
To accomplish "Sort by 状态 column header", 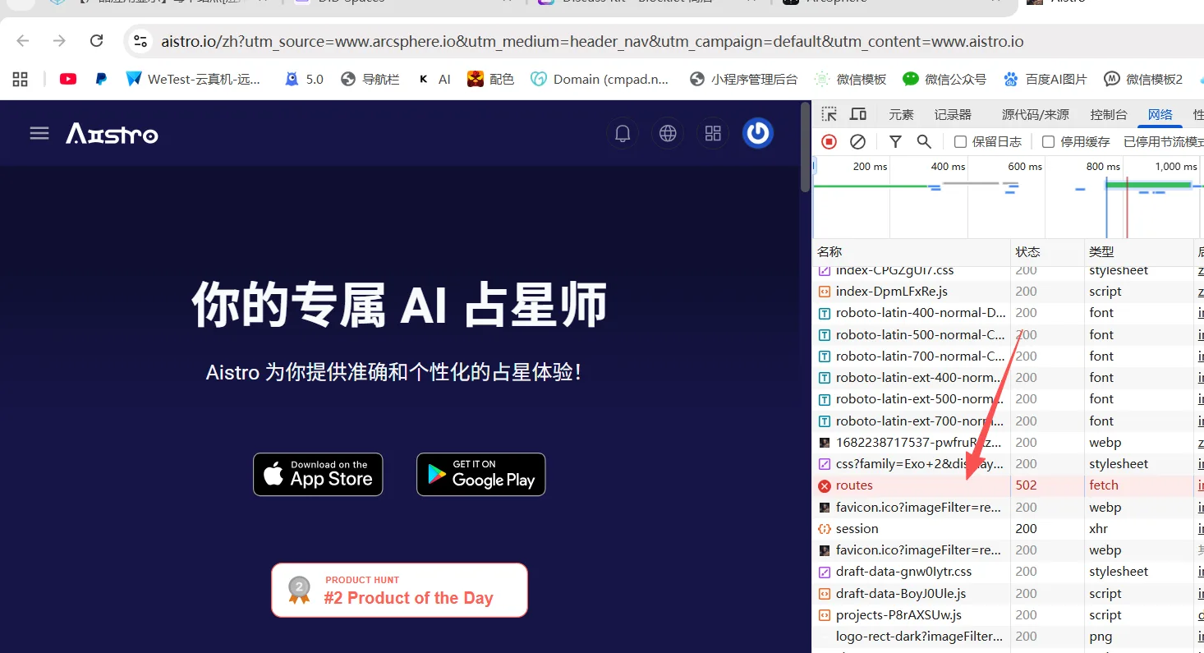I will tap(1047, 251).
